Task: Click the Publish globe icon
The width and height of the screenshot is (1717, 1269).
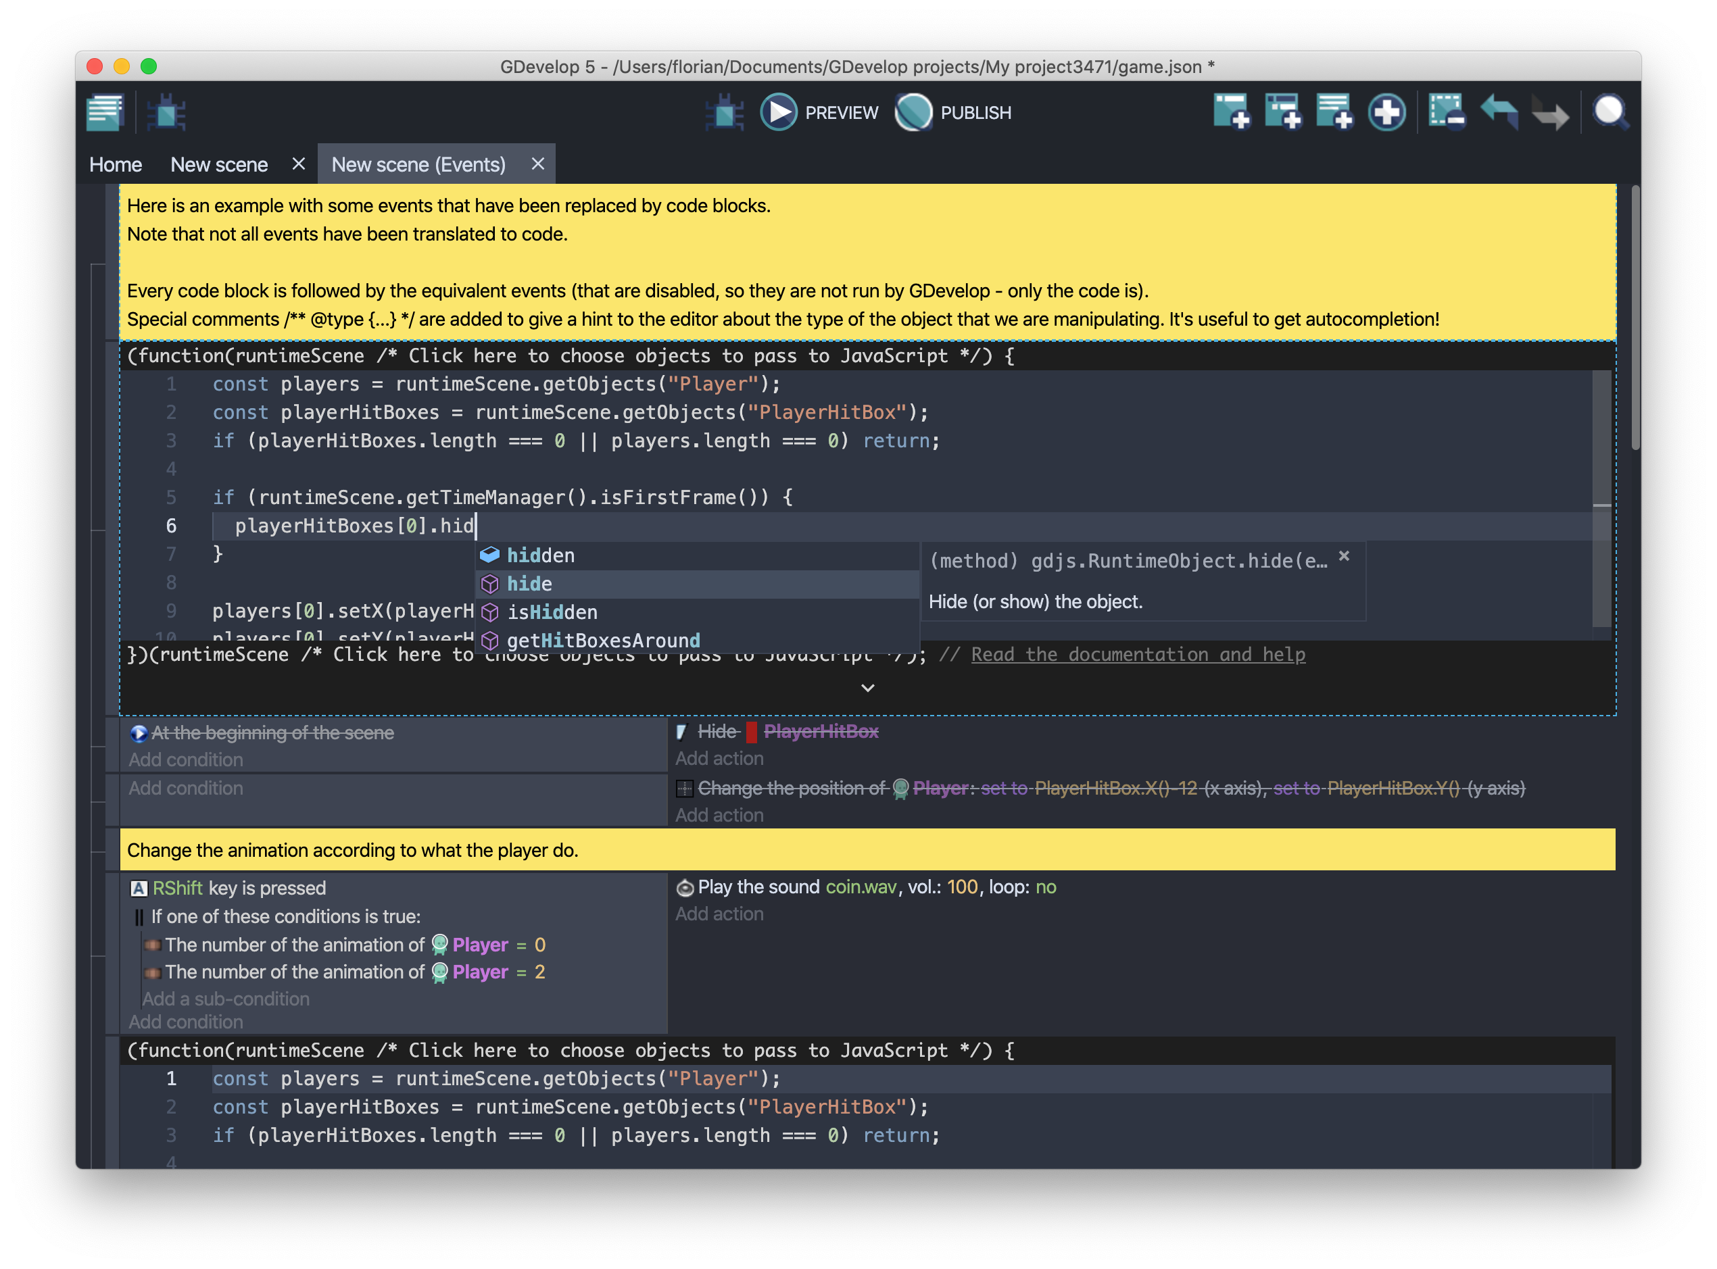Action: (913, 113)
